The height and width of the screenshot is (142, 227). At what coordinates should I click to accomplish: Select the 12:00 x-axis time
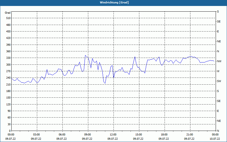point(113,135)
